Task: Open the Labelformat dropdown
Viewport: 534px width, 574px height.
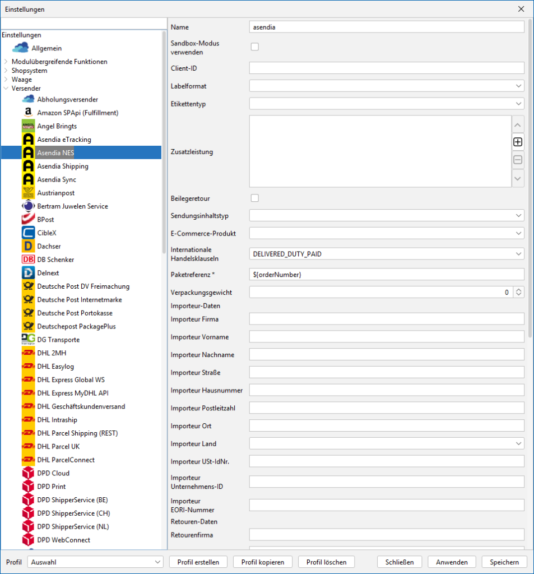Action: 387,86
